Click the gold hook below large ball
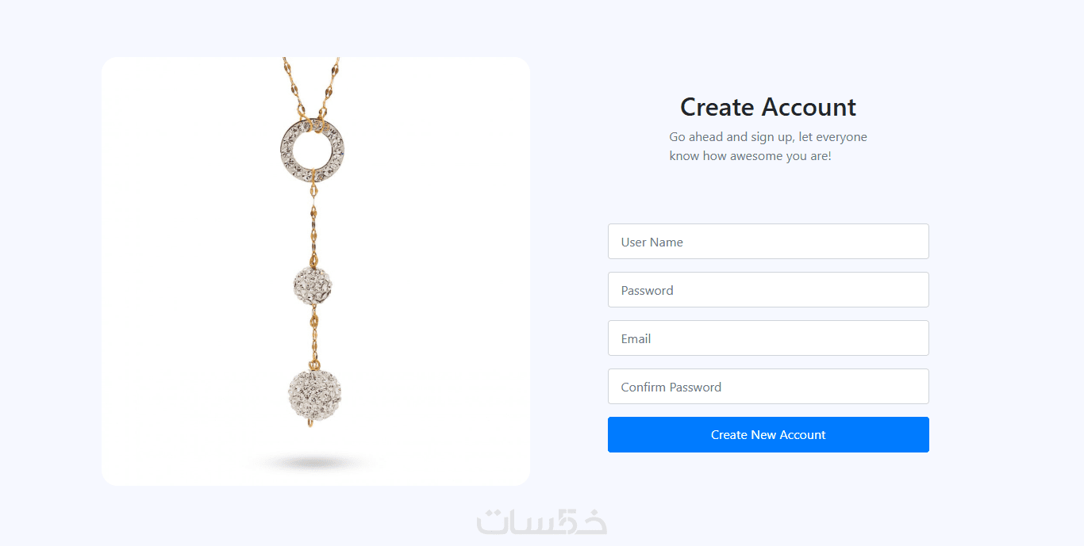 311,425
